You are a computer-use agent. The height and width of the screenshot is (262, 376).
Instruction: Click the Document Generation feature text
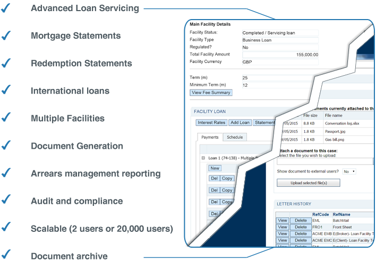tap(77, 146)
